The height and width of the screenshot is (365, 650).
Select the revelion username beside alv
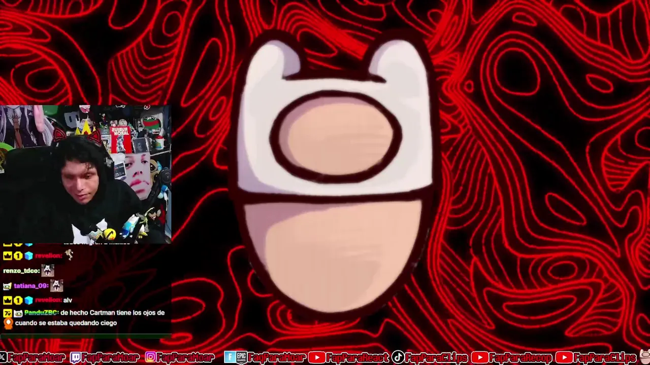tap(48, 300)
